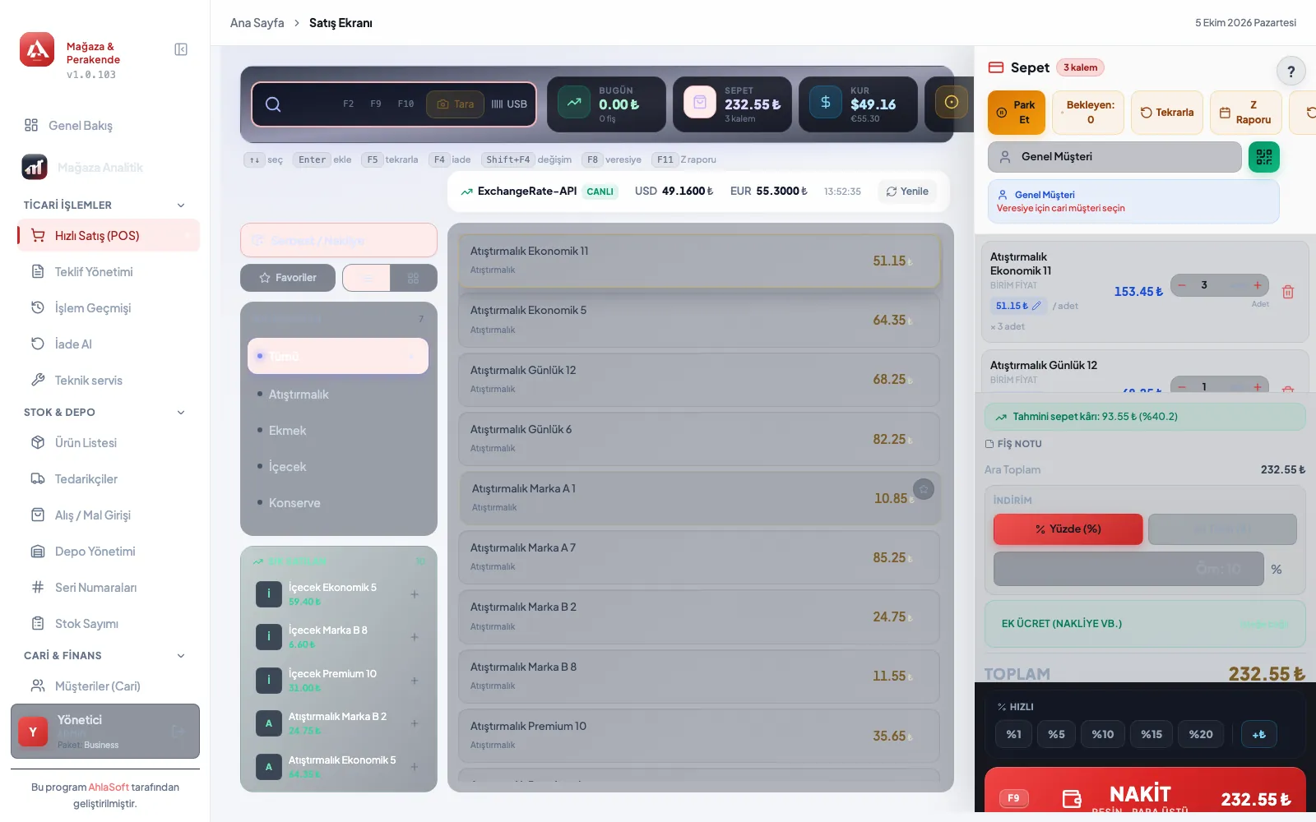1316x822 pixels.
Task: Click the logout icon on the Yönetici card
Action: [x=178, y=731]
